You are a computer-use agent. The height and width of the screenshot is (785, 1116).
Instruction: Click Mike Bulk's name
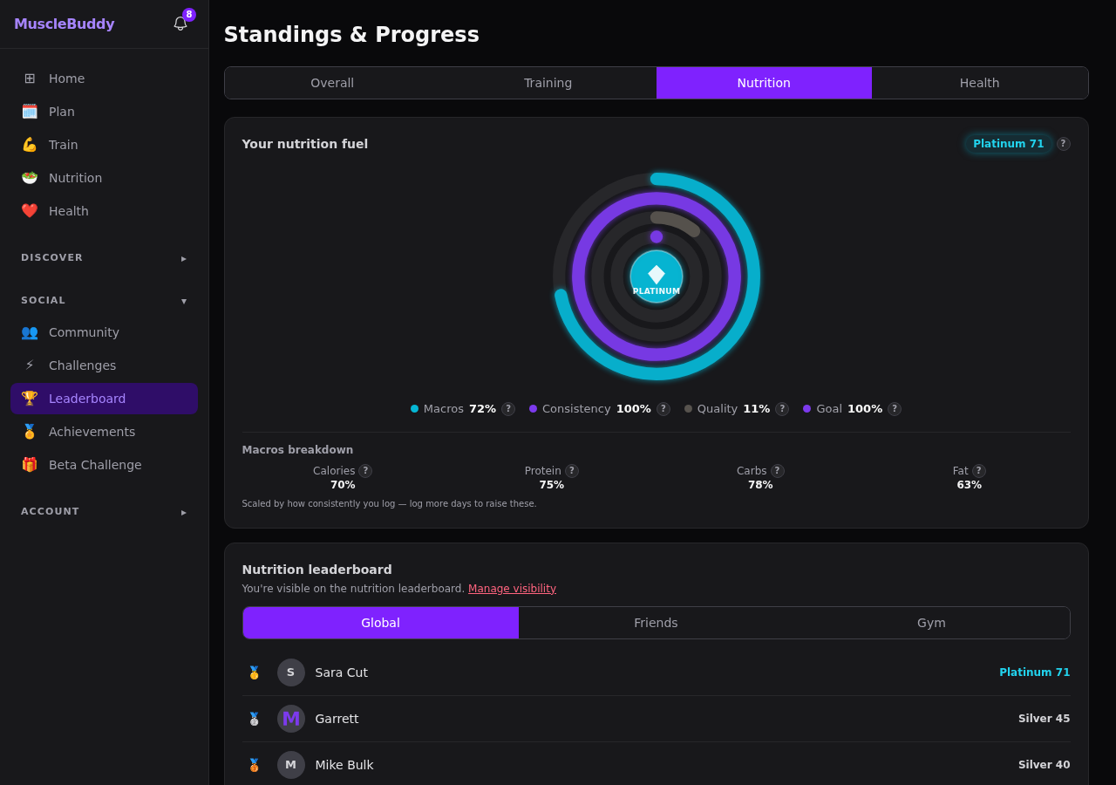pos(344,765)
